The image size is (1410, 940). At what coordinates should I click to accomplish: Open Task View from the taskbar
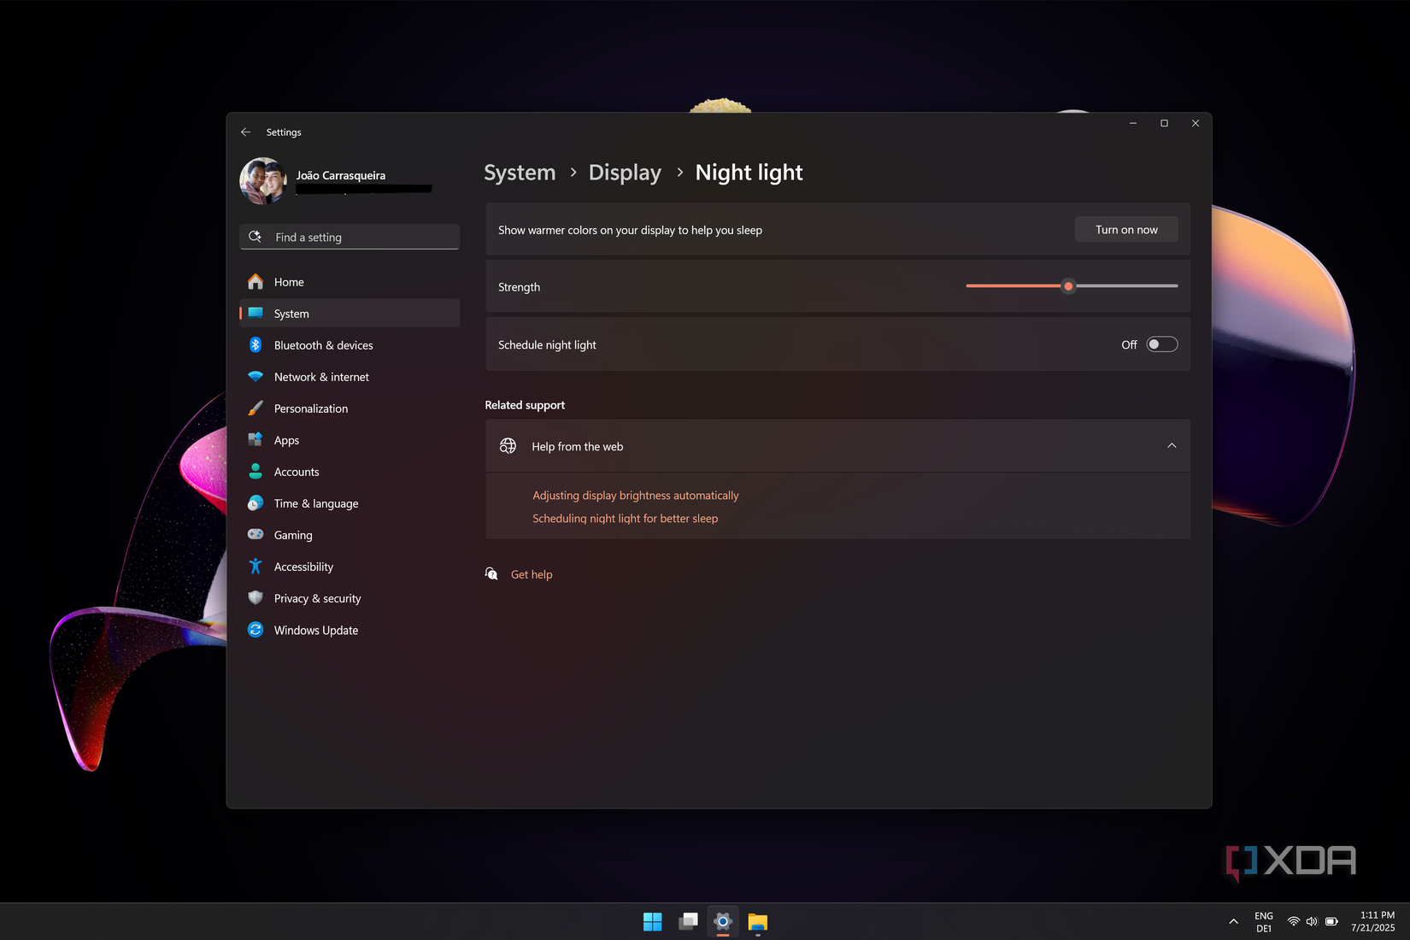688,921
